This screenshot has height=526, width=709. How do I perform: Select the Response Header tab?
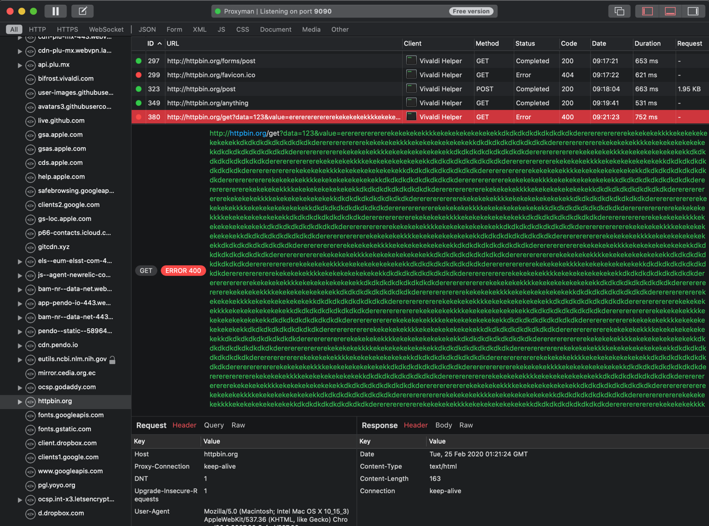416,425
